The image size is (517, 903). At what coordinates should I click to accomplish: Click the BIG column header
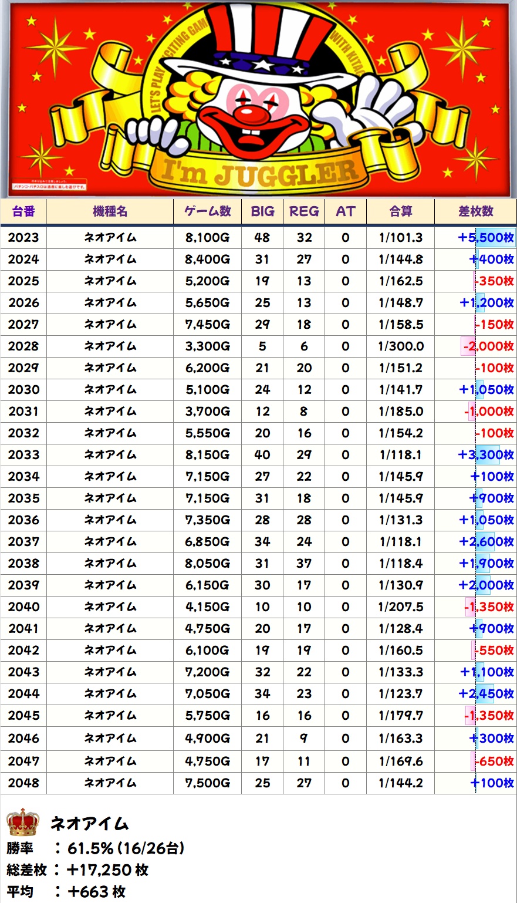[262, 211]
